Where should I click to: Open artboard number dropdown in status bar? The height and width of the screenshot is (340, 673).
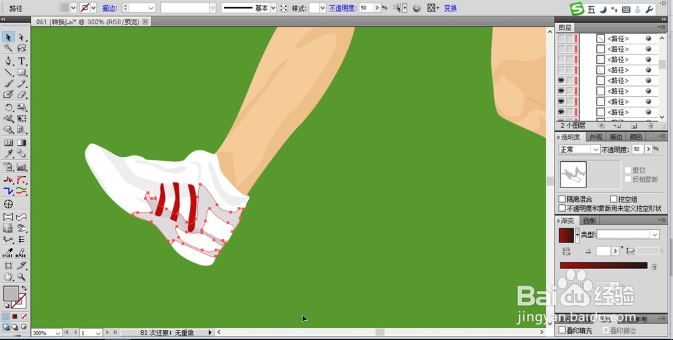[98, 333]
